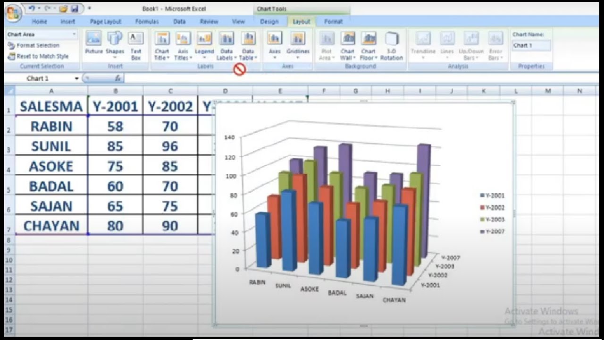Open the Legend options

[x=204, y=46]
